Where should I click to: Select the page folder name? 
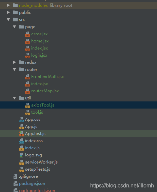click(30, 27)
